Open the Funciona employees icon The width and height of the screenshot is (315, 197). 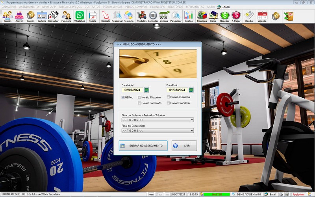pos(66,17)
